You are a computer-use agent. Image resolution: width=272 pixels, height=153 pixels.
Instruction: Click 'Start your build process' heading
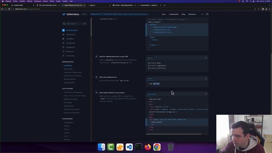(x=108, y=77)
